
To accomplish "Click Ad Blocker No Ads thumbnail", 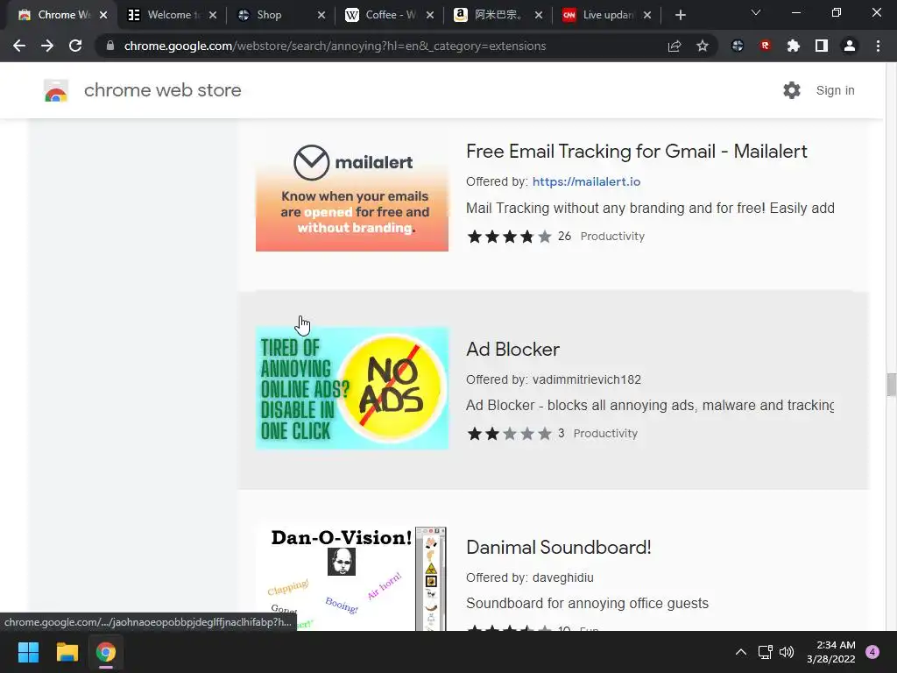I will [352, 387].
